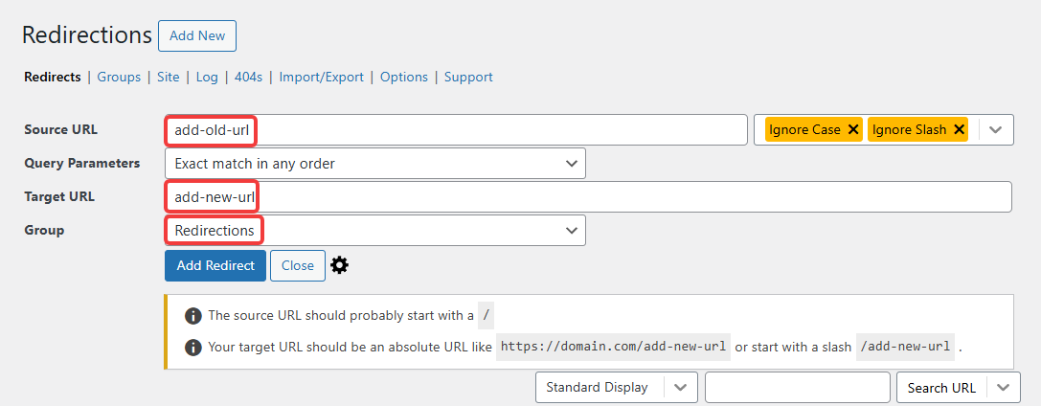Screen dimensions: 1041x406
Task: Open the Support tab
Action: point(468,77)
